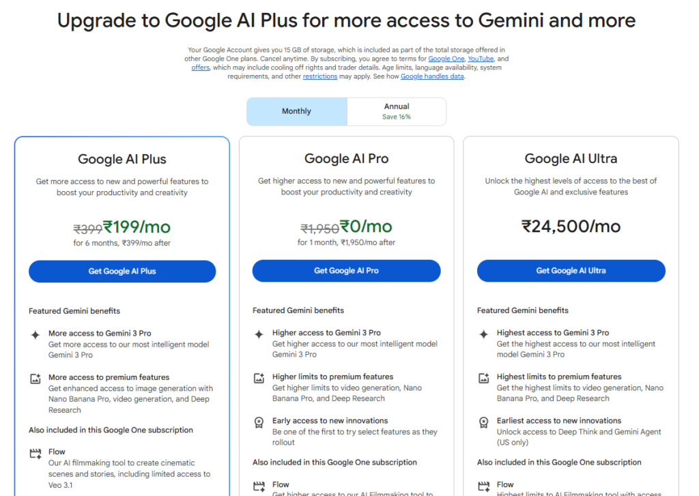Click badge icon beside Earliest access to new innovations
The height and width of the screenshot is (496, 699).
click(x=483, y=422)
